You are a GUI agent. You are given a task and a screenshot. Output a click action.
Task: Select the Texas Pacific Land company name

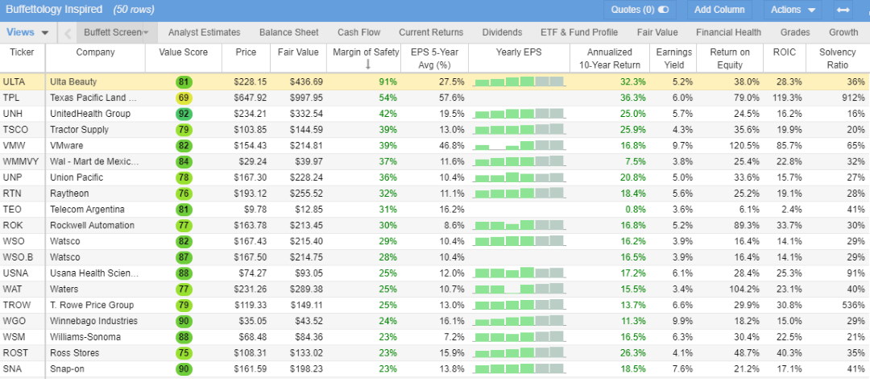coord(93,98)
